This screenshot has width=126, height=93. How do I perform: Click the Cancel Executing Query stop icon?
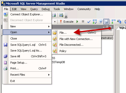click(x=83, y=21)
